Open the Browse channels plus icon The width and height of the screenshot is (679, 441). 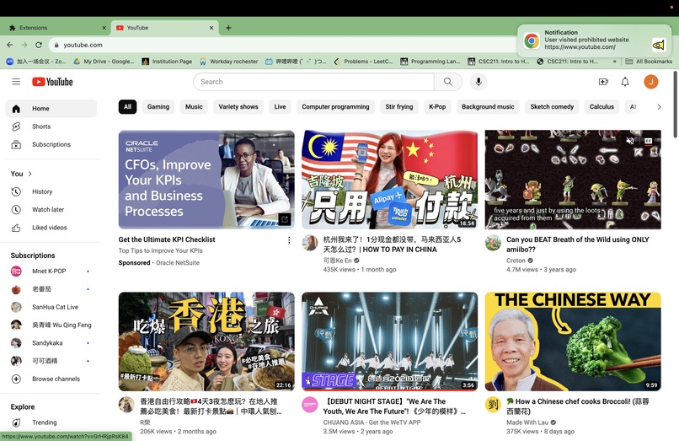(16, 379)
